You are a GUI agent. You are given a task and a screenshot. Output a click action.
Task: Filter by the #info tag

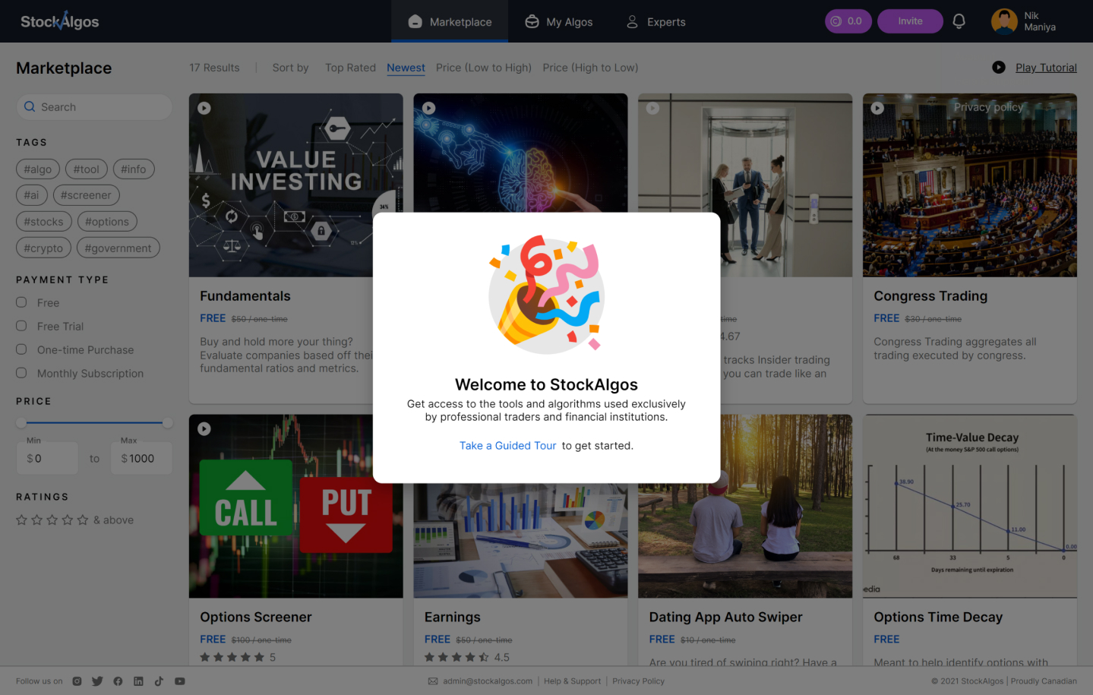point(134,169)
